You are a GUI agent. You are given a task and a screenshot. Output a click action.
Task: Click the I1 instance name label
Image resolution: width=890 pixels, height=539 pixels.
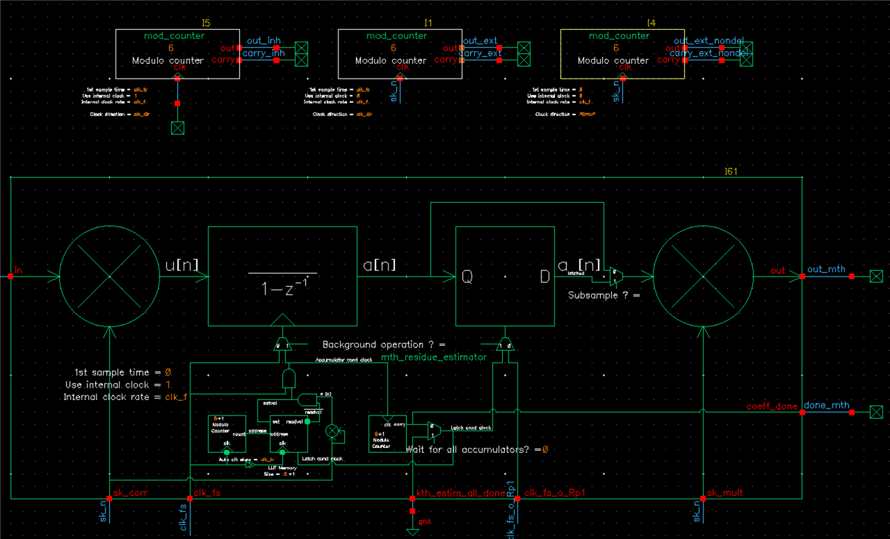point(428,23)
